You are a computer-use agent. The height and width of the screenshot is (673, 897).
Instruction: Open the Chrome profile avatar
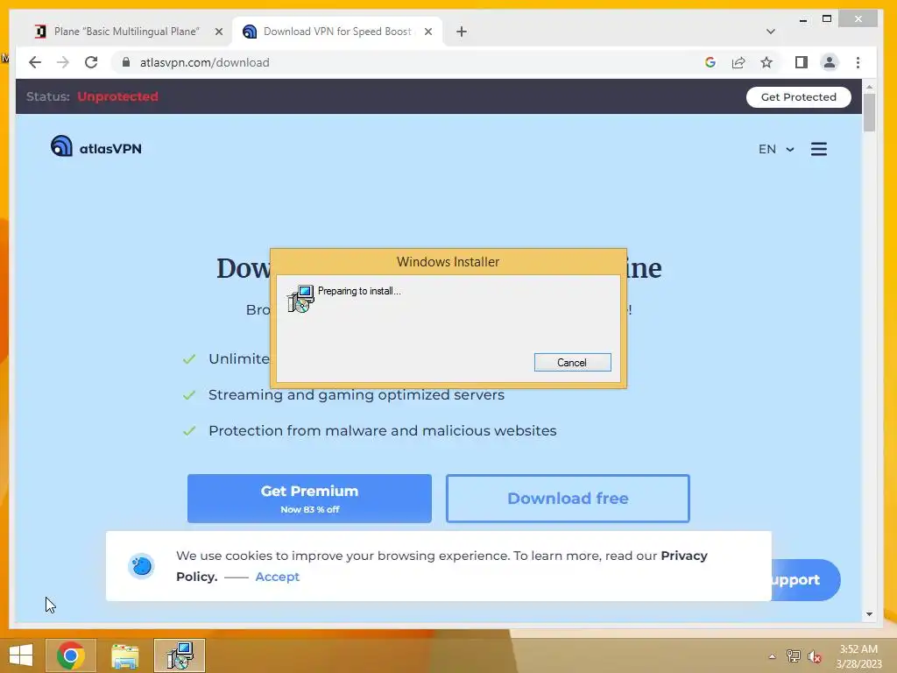[x=829, y=62]
